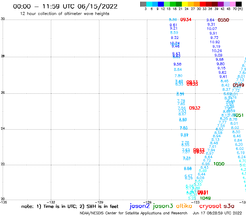Select the jason2 legend label
This screenshot has width=246, height=216.
(140, 206)
